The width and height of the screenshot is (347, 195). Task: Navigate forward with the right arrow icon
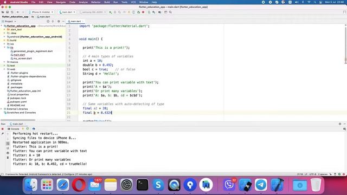(23, 12)
